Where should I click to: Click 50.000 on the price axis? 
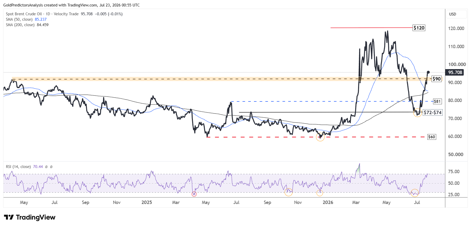(456, 155)
